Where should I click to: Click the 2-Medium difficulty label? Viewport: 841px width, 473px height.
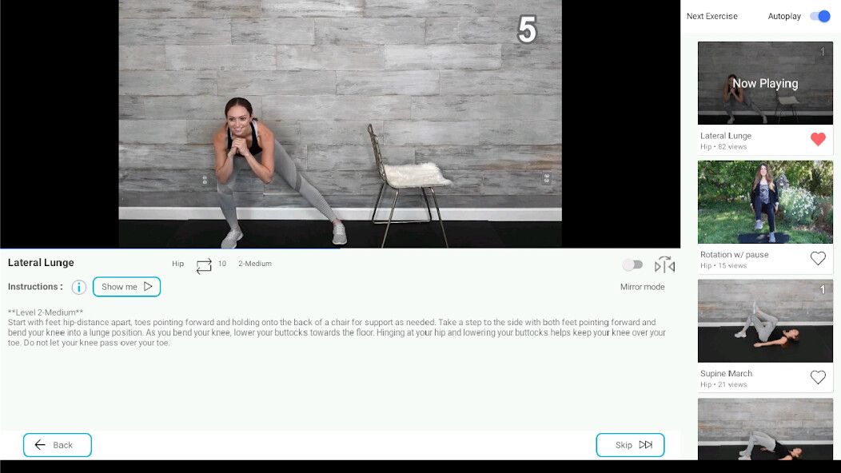(255, 264)
